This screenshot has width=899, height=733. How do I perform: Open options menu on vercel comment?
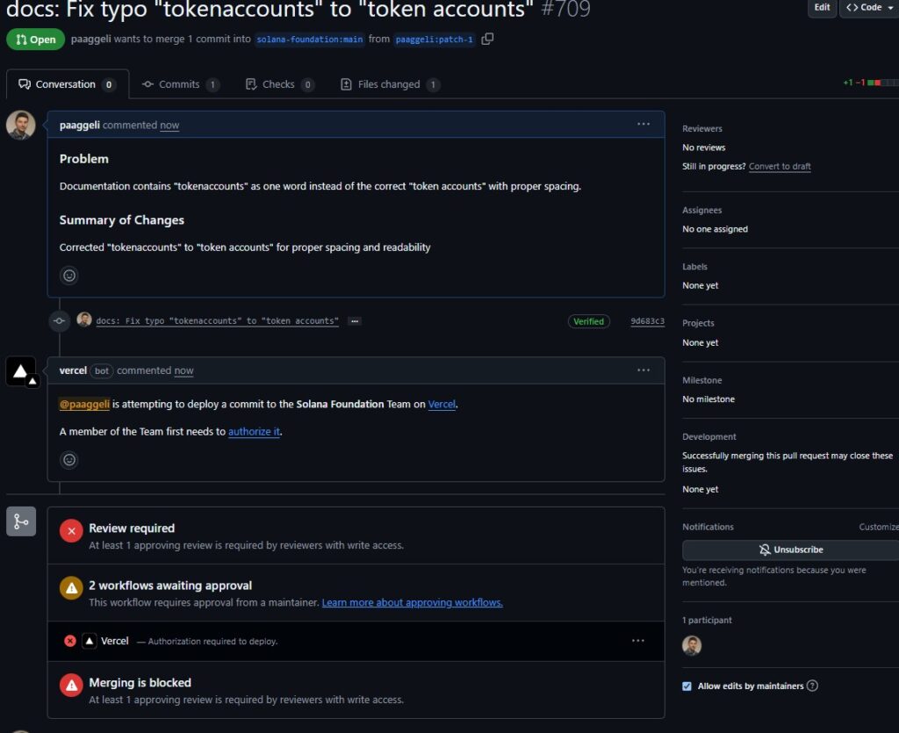pyautogui.click(x=644, y=370)
